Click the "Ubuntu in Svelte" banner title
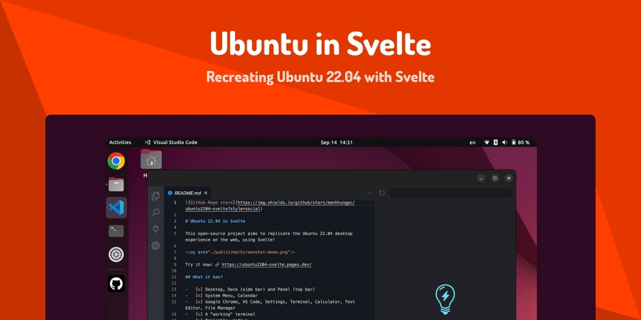The image size is (641, 320). tap(320, 44)
